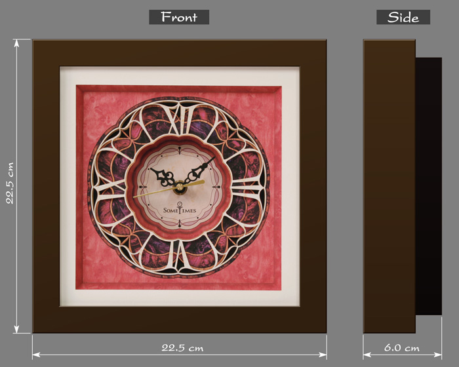
Task: Click the Side label
Action: tap(403, 17)
